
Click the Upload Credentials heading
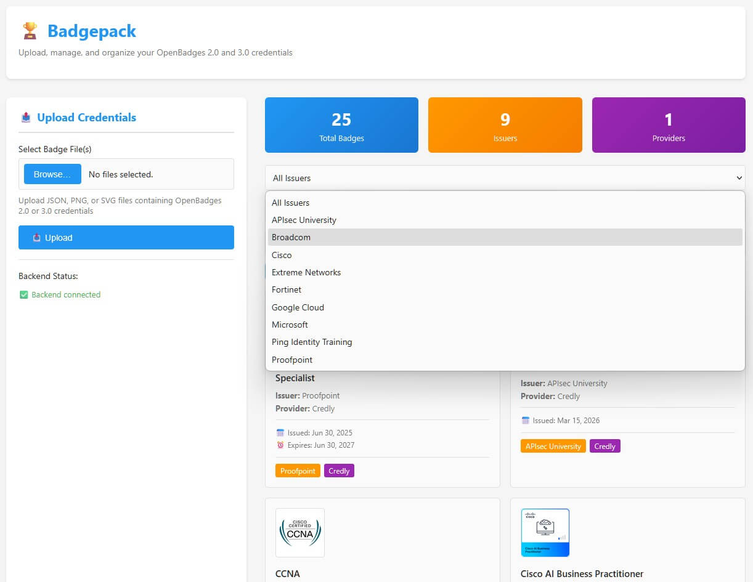tap(87, 117)
